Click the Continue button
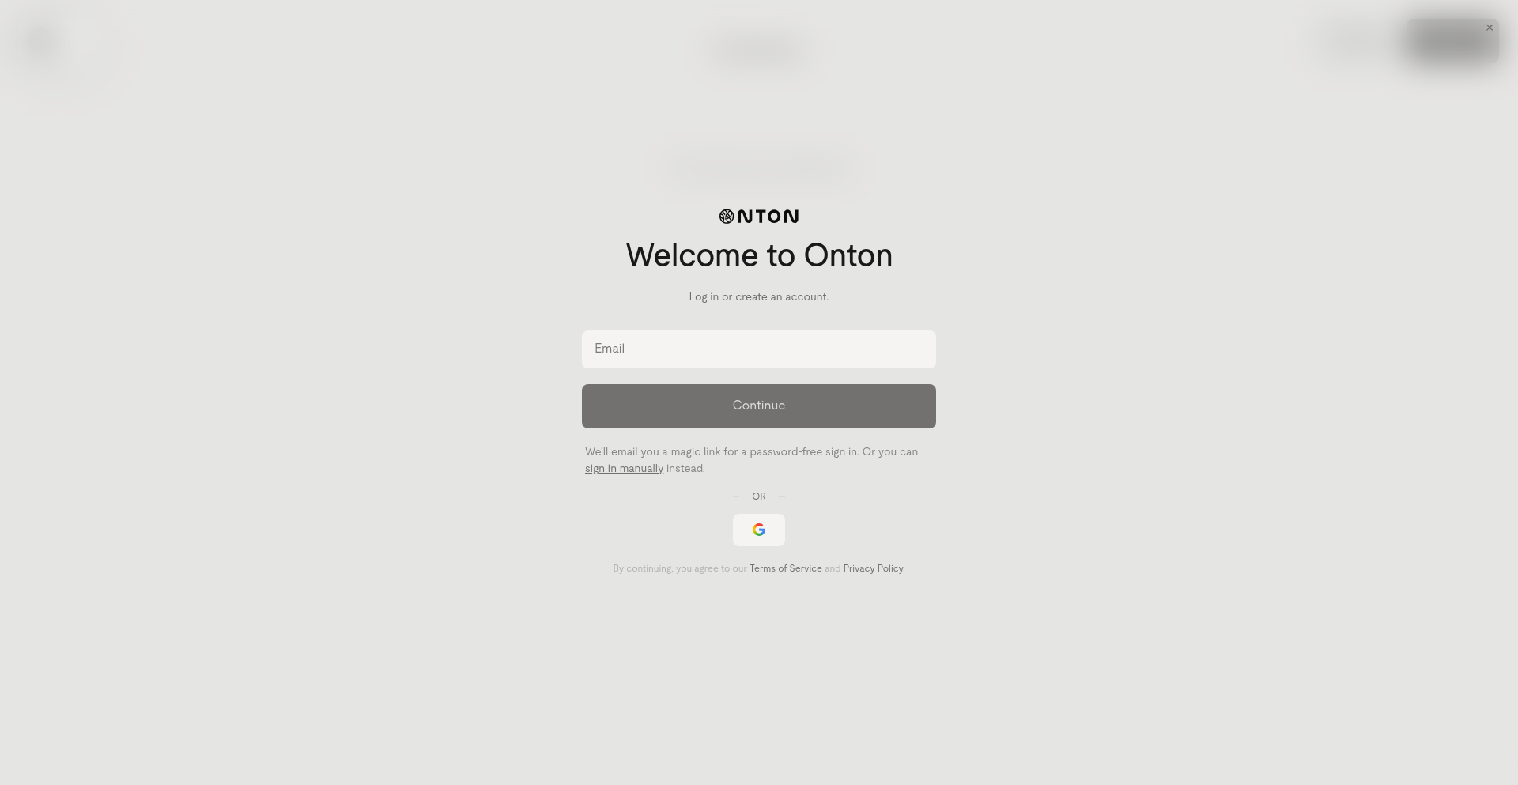 [x=759, y=406]
